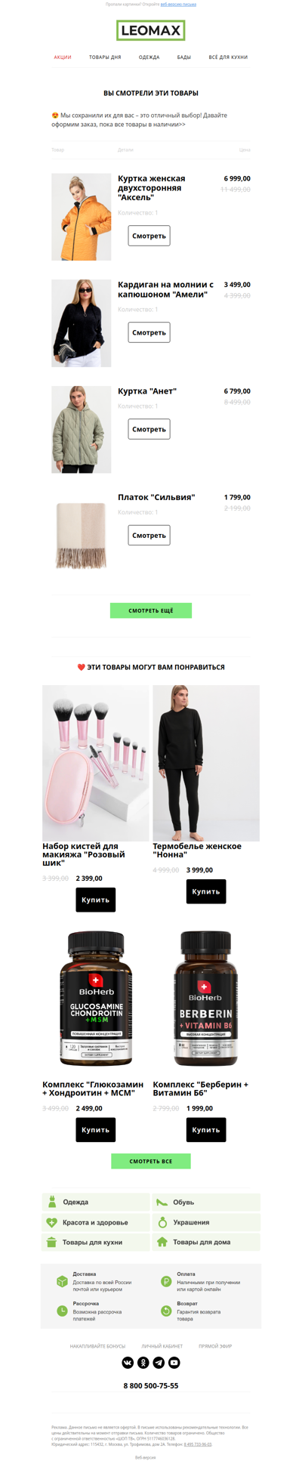Open the АКЦИИ menu item
Image resolution: width=302 pixels, height=1476 pixels.
[63, 57]
